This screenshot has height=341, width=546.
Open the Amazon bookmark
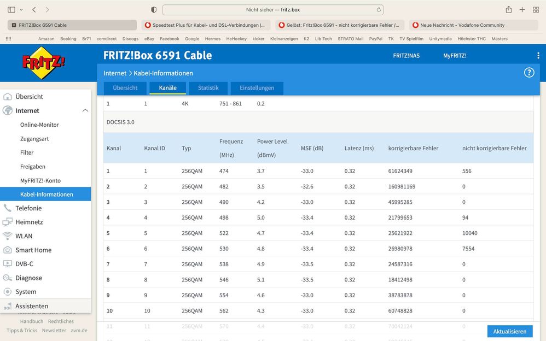click(47, 39)
